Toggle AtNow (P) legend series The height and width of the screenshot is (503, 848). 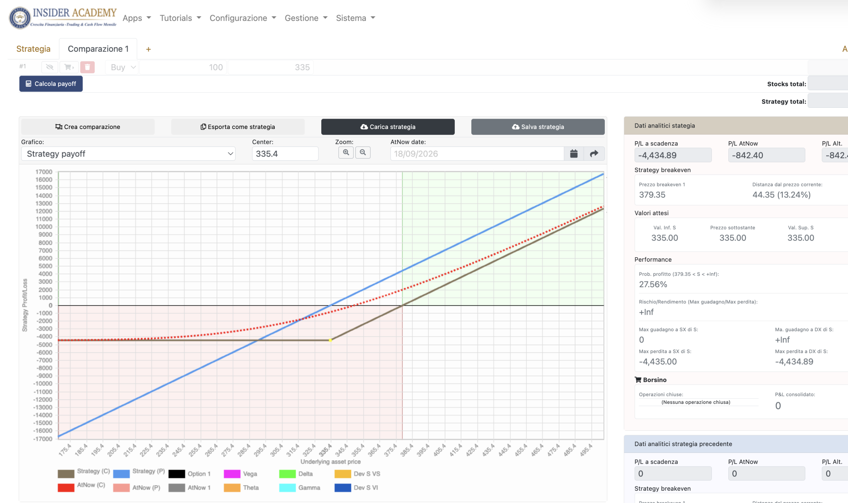(137, 487)
